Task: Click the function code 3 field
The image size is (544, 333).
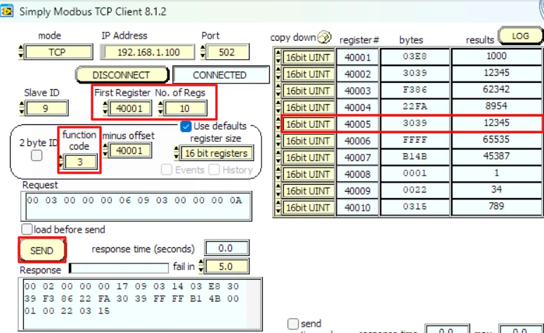Action: pyautogui.click(x=81, y=162)
